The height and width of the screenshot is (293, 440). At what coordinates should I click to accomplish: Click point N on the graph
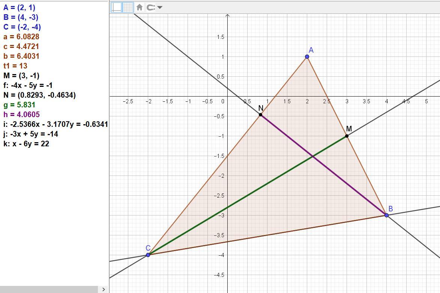click(260, 115)
